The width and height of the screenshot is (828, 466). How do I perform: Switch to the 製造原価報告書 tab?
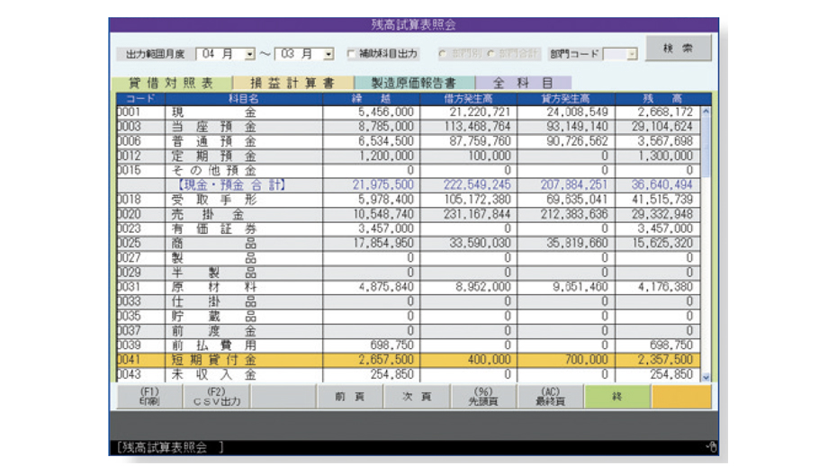pos(414,83)
